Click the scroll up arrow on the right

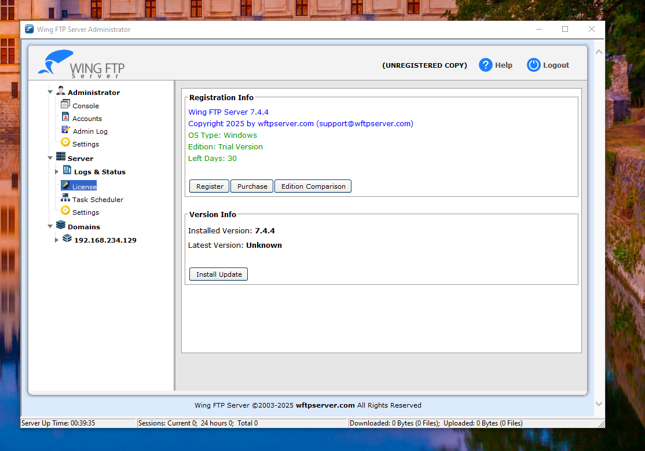pyautogui.click(x=599, y=52)
